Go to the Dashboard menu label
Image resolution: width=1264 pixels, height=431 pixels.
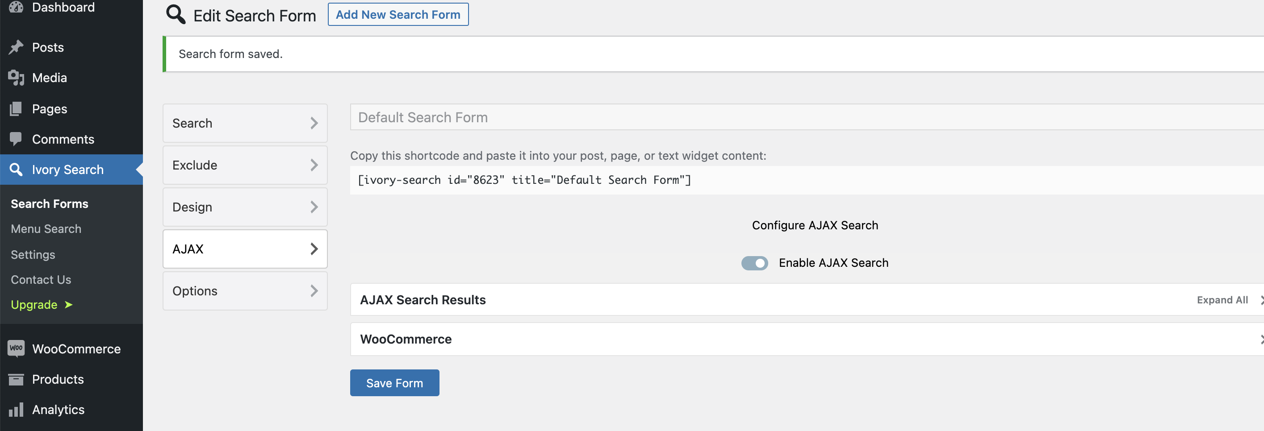[x=63, y=7]
